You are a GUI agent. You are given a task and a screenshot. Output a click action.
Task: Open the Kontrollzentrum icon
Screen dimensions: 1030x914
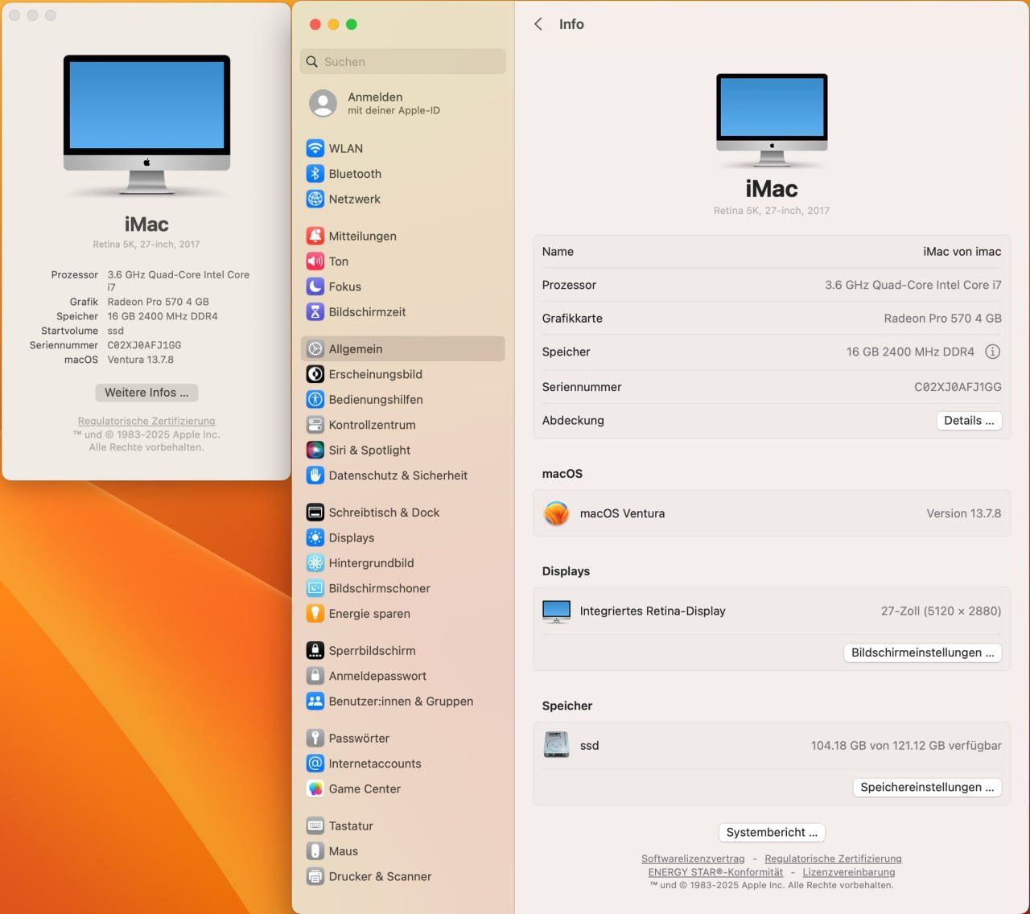pos(315,425)
